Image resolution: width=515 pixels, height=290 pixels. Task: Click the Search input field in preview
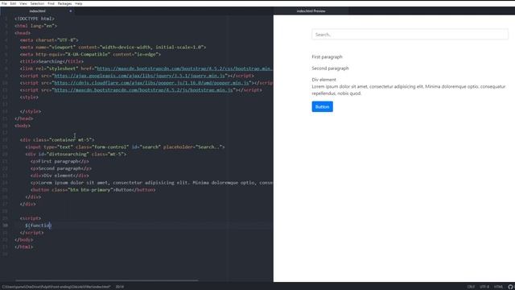(x=410, y=34)
